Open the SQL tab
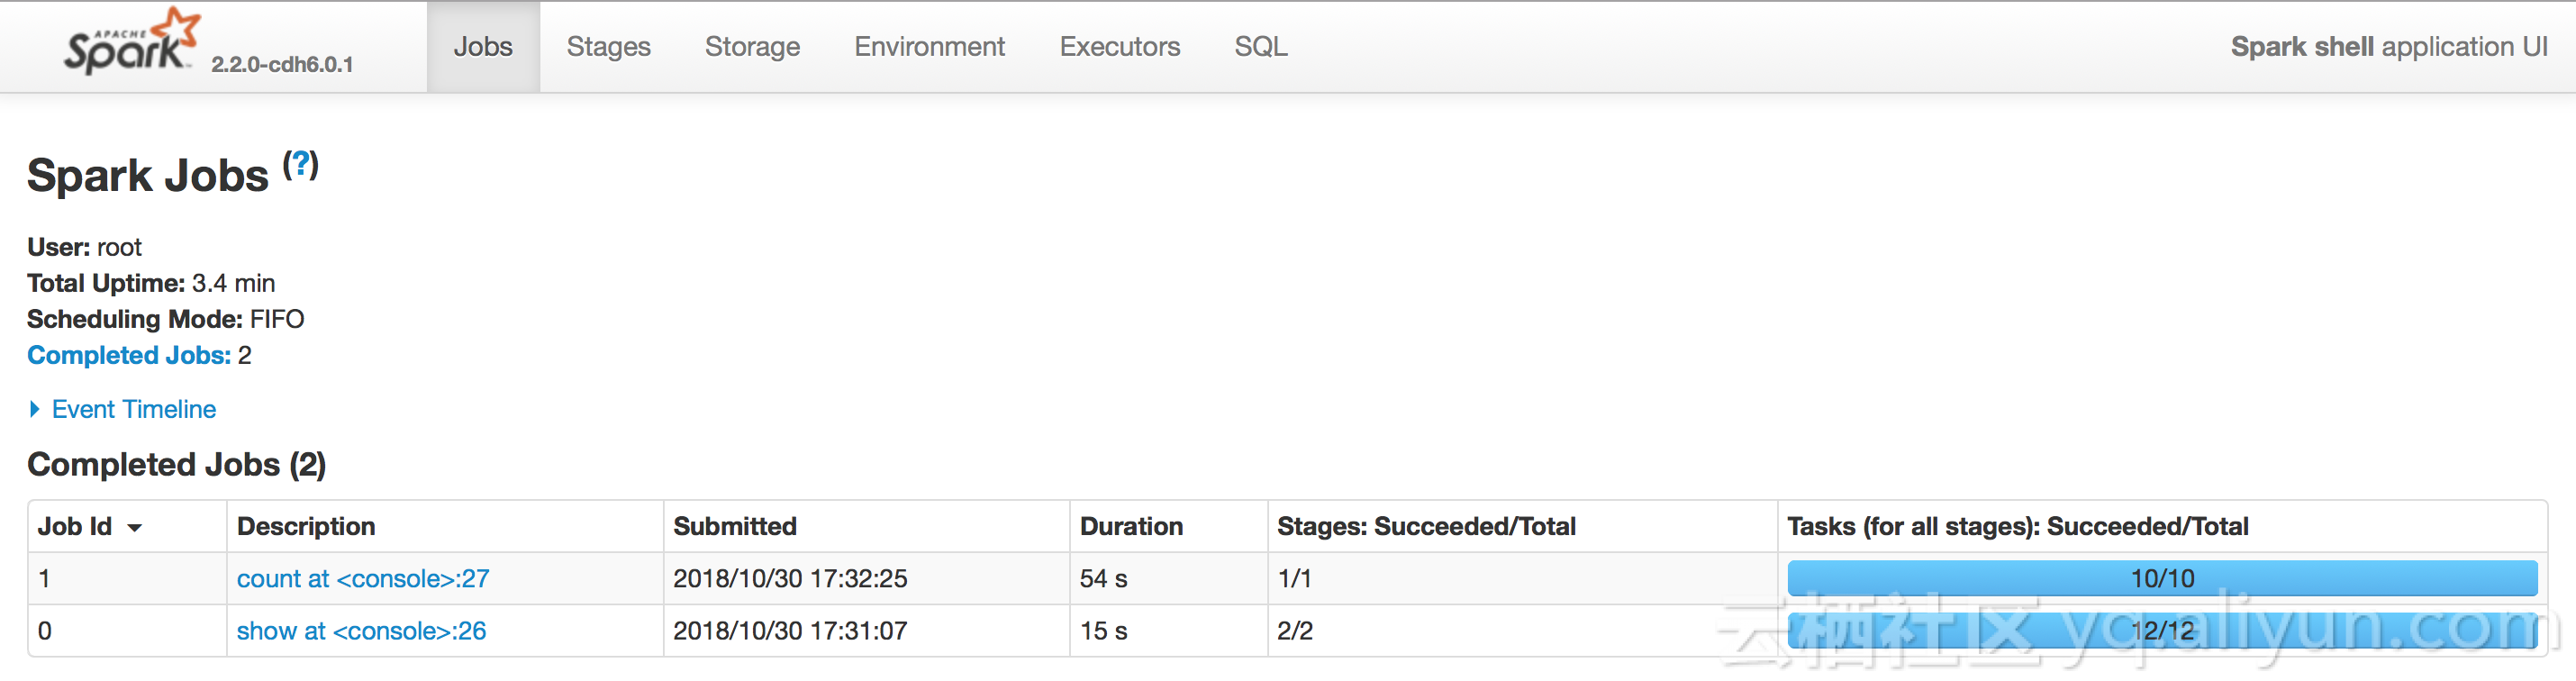 pos(1260,47)
